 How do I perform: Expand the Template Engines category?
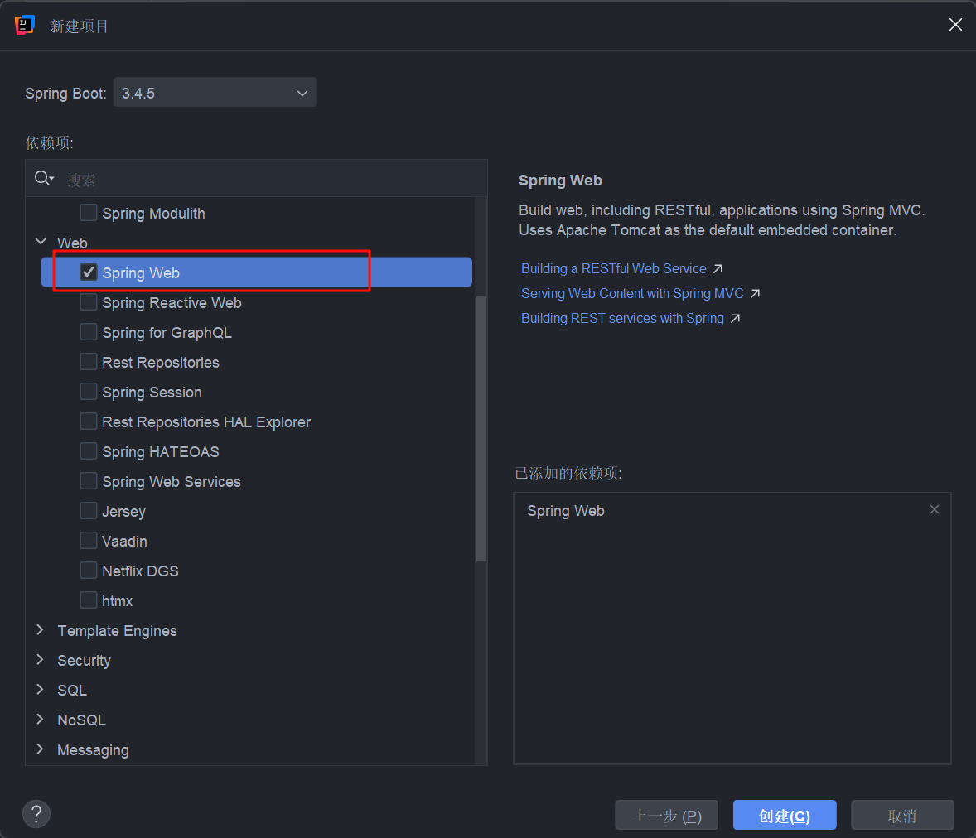[x=41, y=629]
